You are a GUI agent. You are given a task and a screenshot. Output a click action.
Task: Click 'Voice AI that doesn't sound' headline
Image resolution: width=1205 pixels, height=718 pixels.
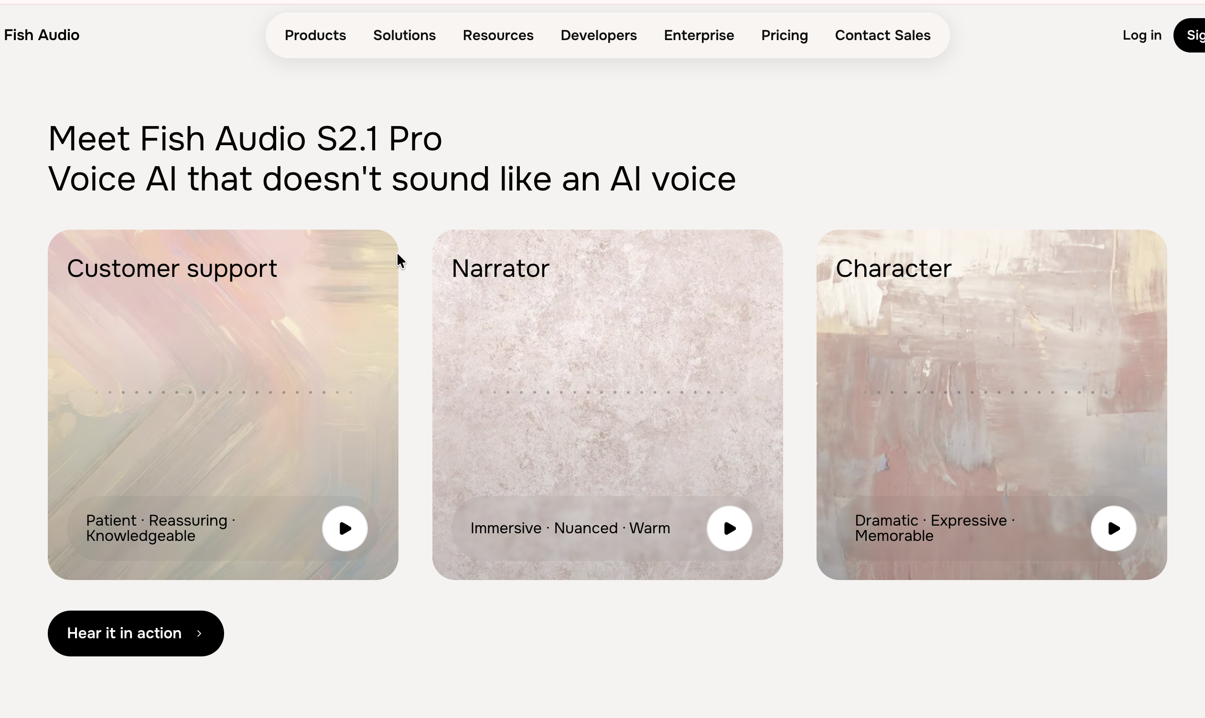[392, 179]
